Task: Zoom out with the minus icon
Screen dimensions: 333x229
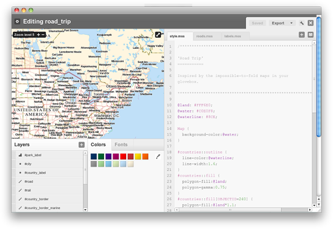Action: (43, 35)
